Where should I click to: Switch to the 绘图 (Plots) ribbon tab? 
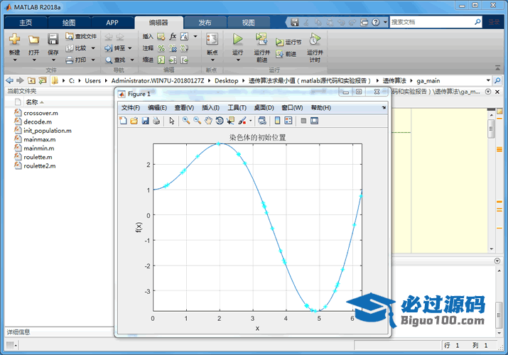click(x=70, y=22)
